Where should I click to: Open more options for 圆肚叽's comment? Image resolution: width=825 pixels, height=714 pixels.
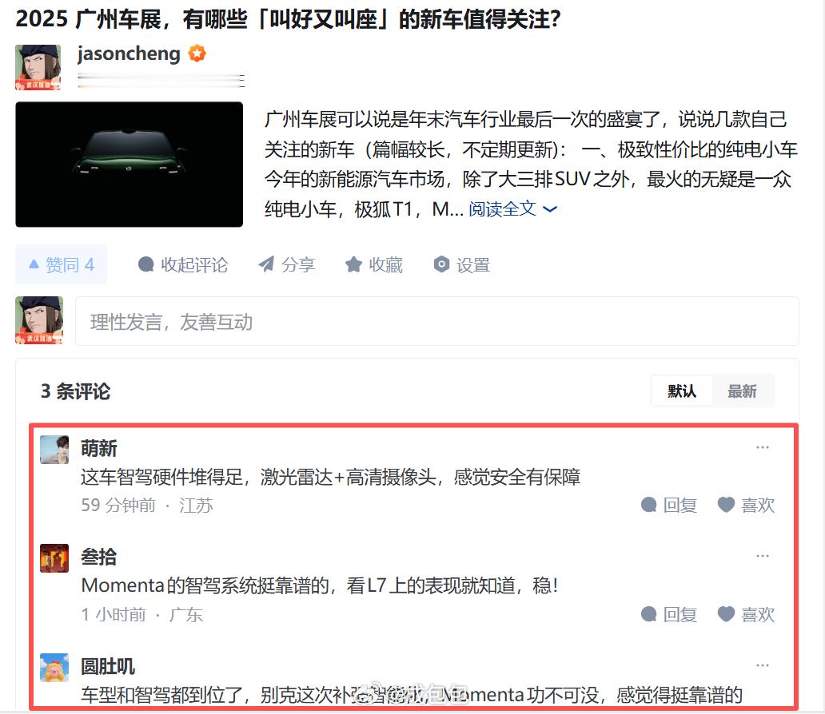tap(762, 664)
